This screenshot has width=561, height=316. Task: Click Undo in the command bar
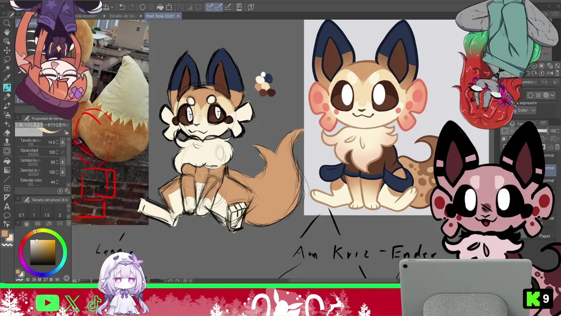[122, 7]
